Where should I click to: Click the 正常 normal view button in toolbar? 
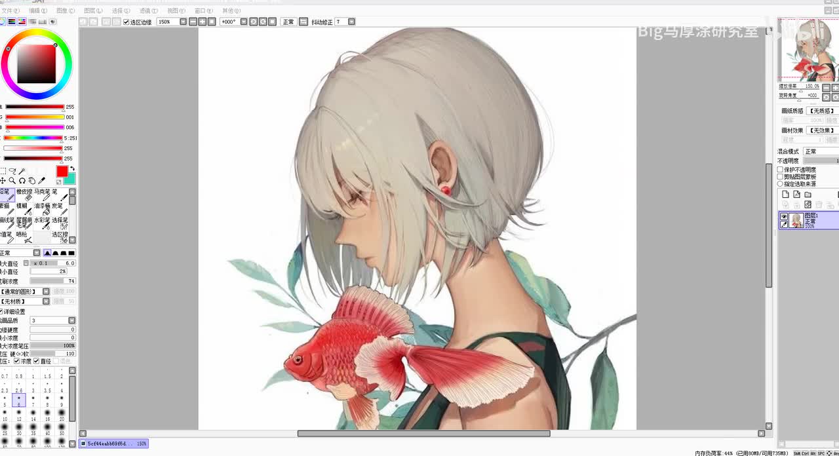tap(288, 22)
